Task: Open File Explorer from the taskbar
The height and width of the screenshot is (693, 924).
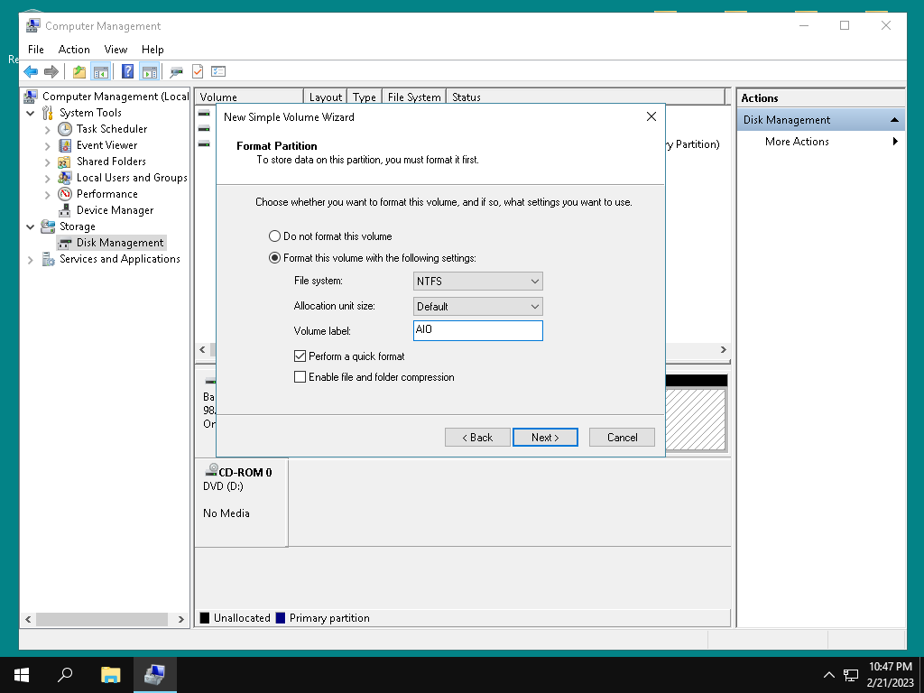Action: [x=111, y=674]
